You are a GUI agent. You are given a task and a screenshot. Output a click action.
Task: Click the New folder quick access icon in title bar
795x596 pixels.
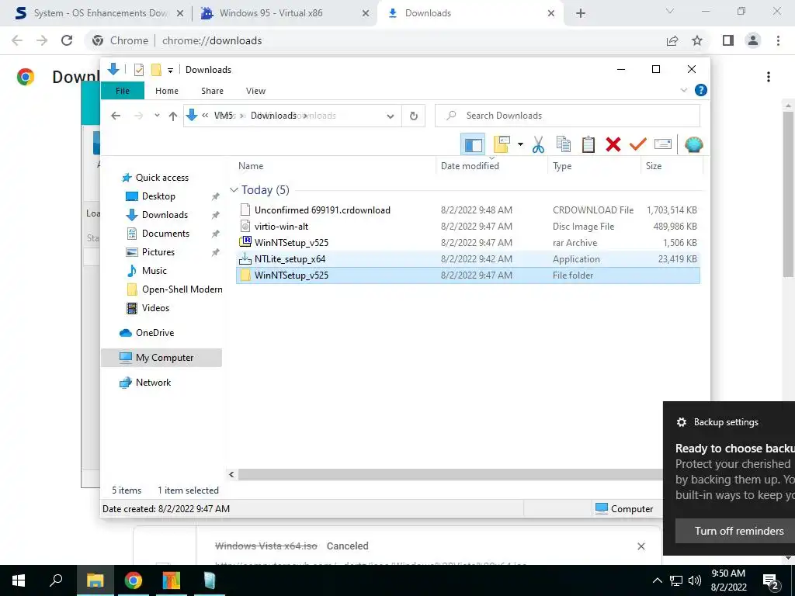coord(156,69)
